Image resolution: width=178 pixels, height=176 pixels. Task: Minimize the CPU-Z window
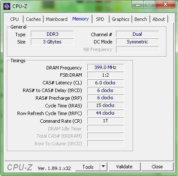138,5
